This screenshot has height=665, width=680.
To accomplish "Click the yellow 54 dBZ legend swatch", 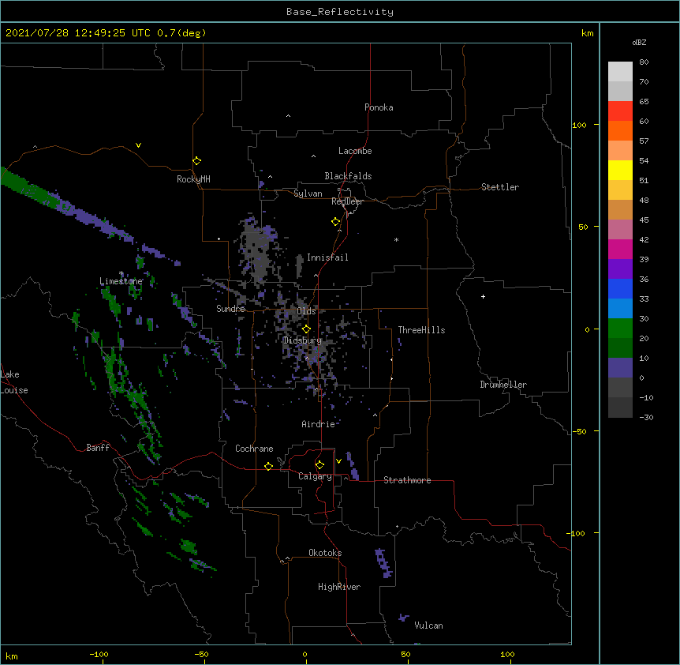I will point(620,170).
